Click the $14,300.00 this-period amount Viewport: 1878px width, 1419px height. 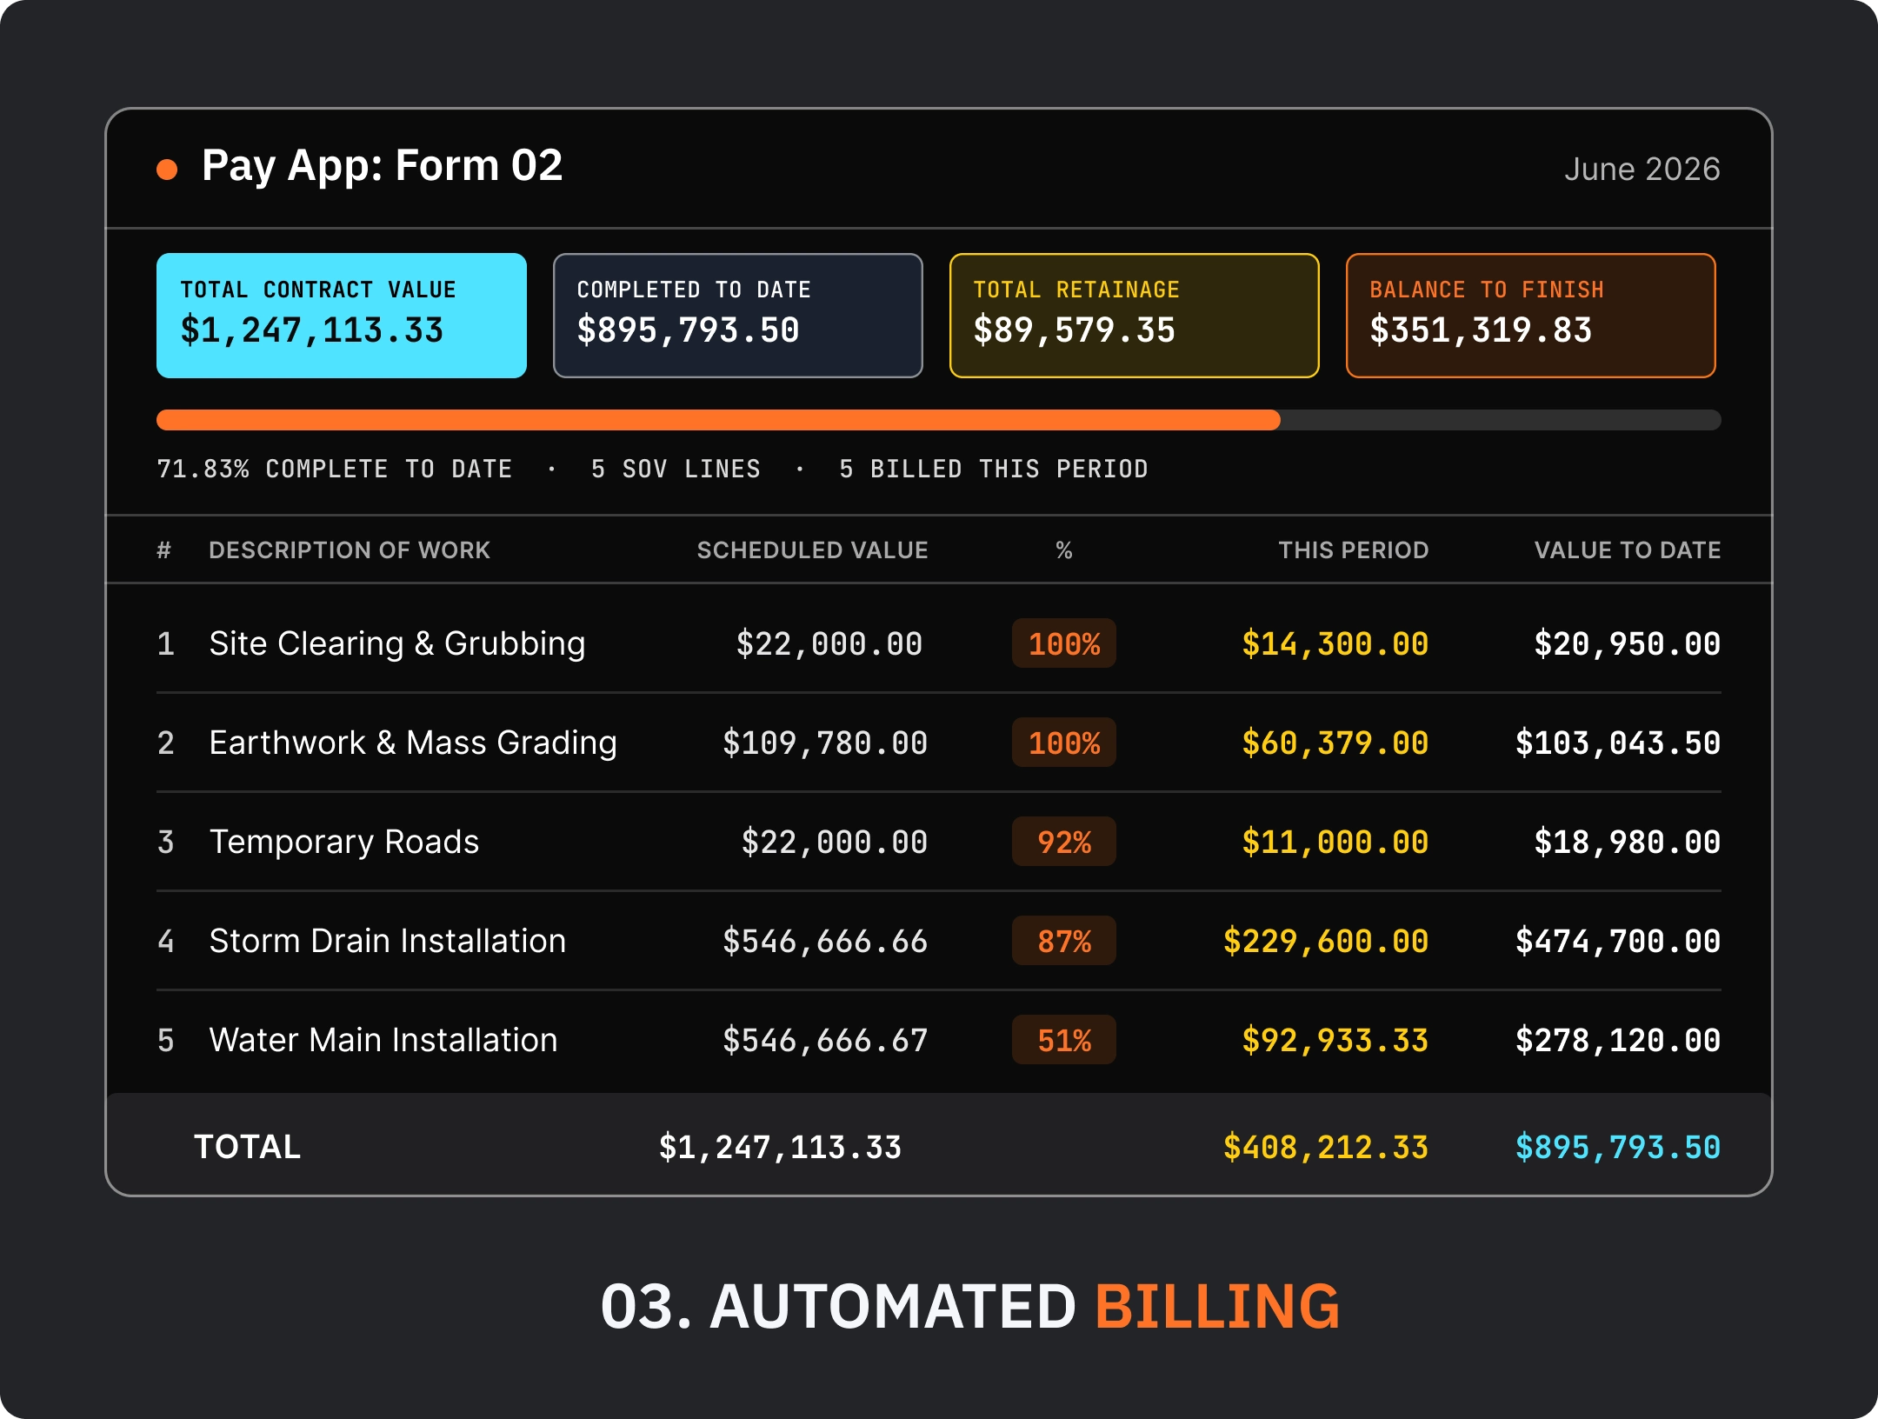tap(1335, 644)
